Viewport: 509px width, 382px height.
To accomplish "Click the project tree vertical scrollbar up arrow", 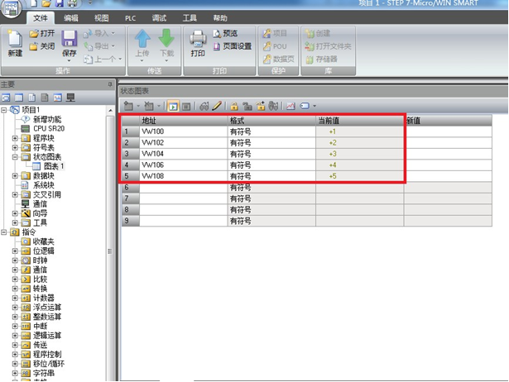I will pyautogui.click(x=110, y=111).
